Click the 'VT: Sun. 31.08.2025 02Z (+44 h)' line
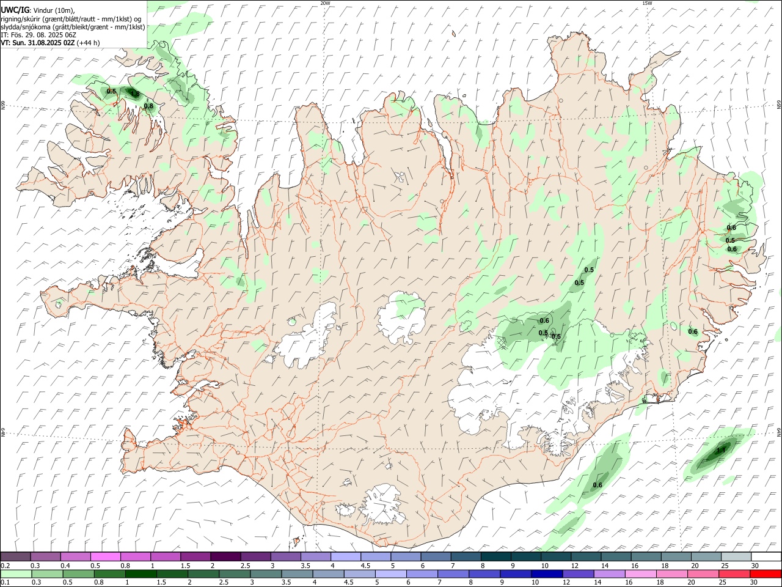782x587 pixels. (x=51, y=43)
